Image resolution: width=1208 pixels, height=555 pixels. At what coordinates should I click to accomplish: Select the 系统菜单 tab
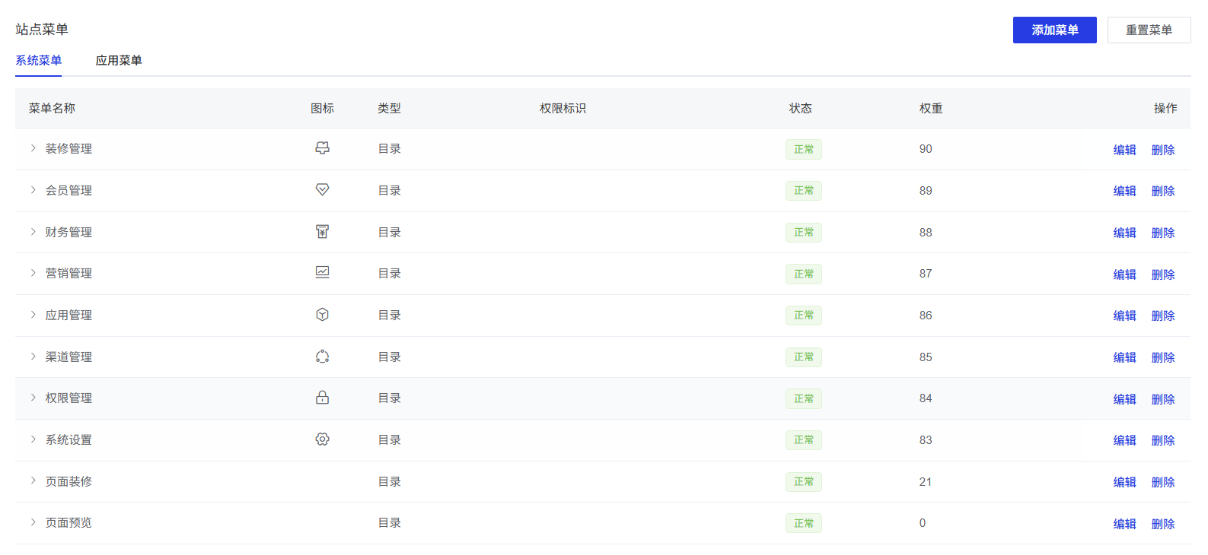point(38,61)
